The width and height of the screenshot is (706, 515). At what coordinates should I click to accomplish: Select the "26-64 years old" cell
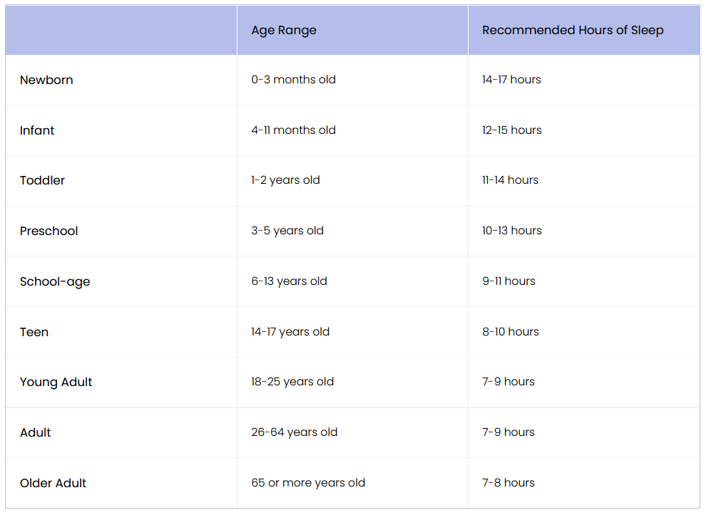(295, 432)
